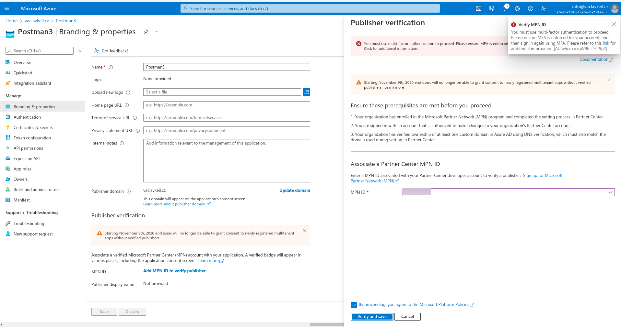
Task: Browse for a logo file
Action: pyautogui.click(x=306, y=92)
